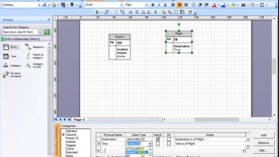The image size is (279, 157).
Task: Click the canvas horizontal scrollbar thumb
Action: [216, 119]
